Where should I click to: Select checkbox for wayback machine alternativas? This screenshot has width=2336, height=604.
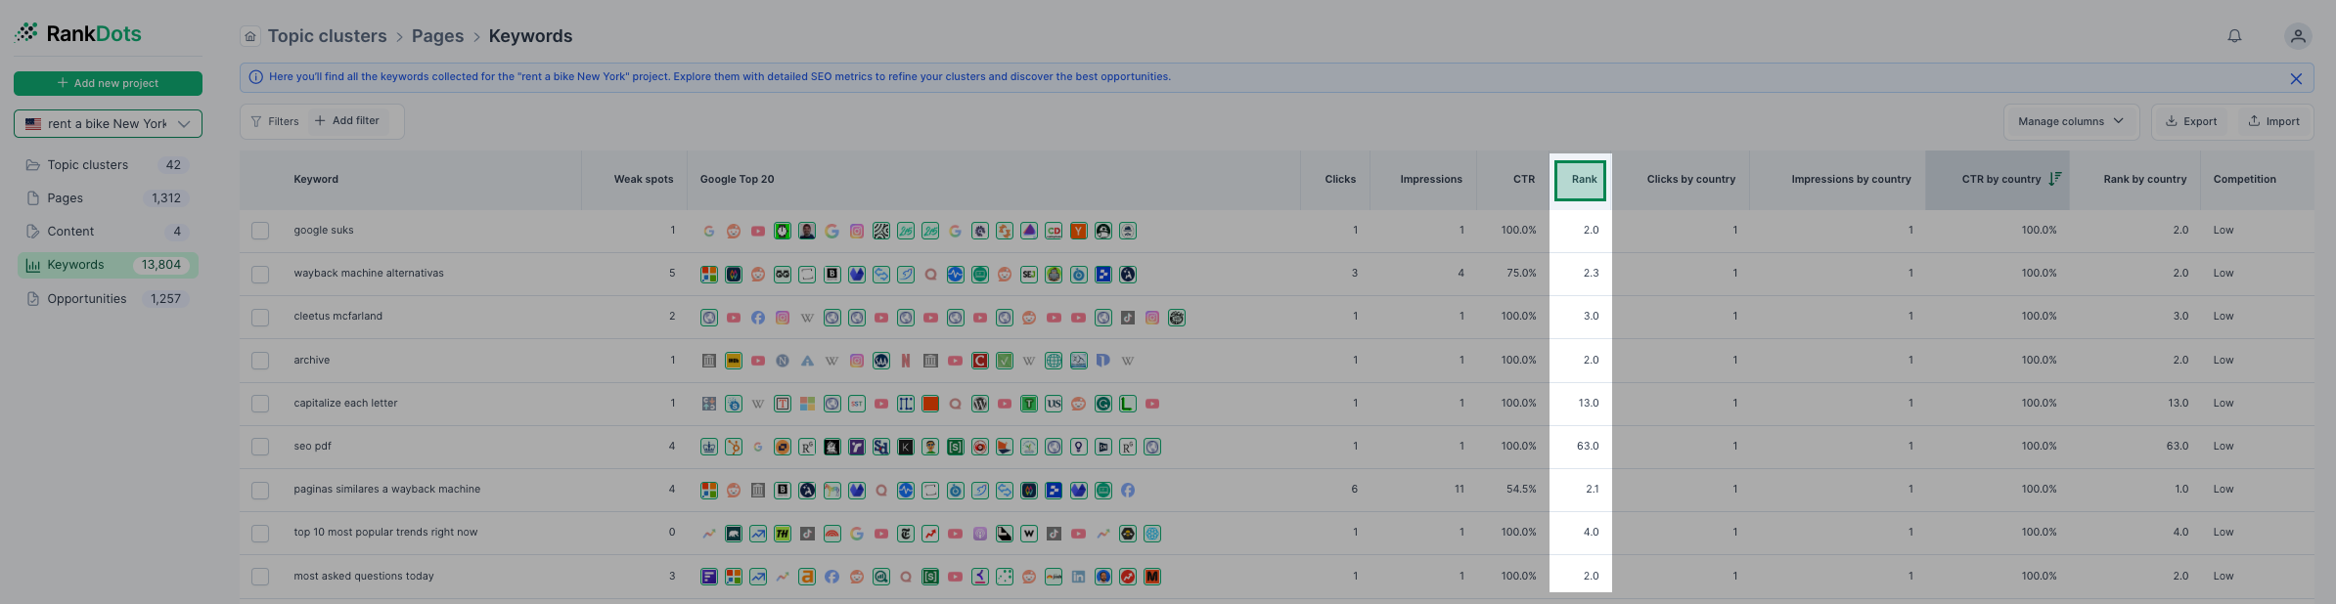tap(260, 275)
